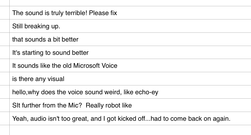Select the cell "The sound is truly terrible! Please fix"
251x135 pixels.
pos(130,13)
